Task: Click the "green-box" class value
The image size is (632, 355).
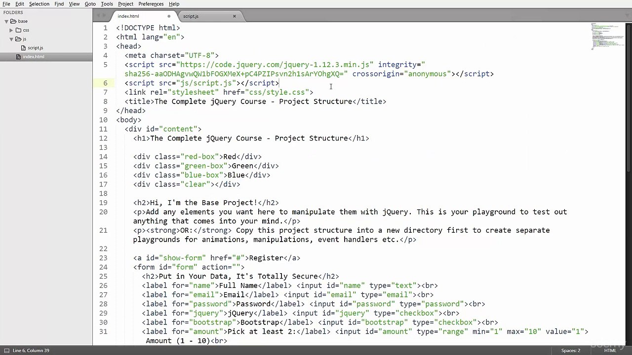Action: click(204, 166)
